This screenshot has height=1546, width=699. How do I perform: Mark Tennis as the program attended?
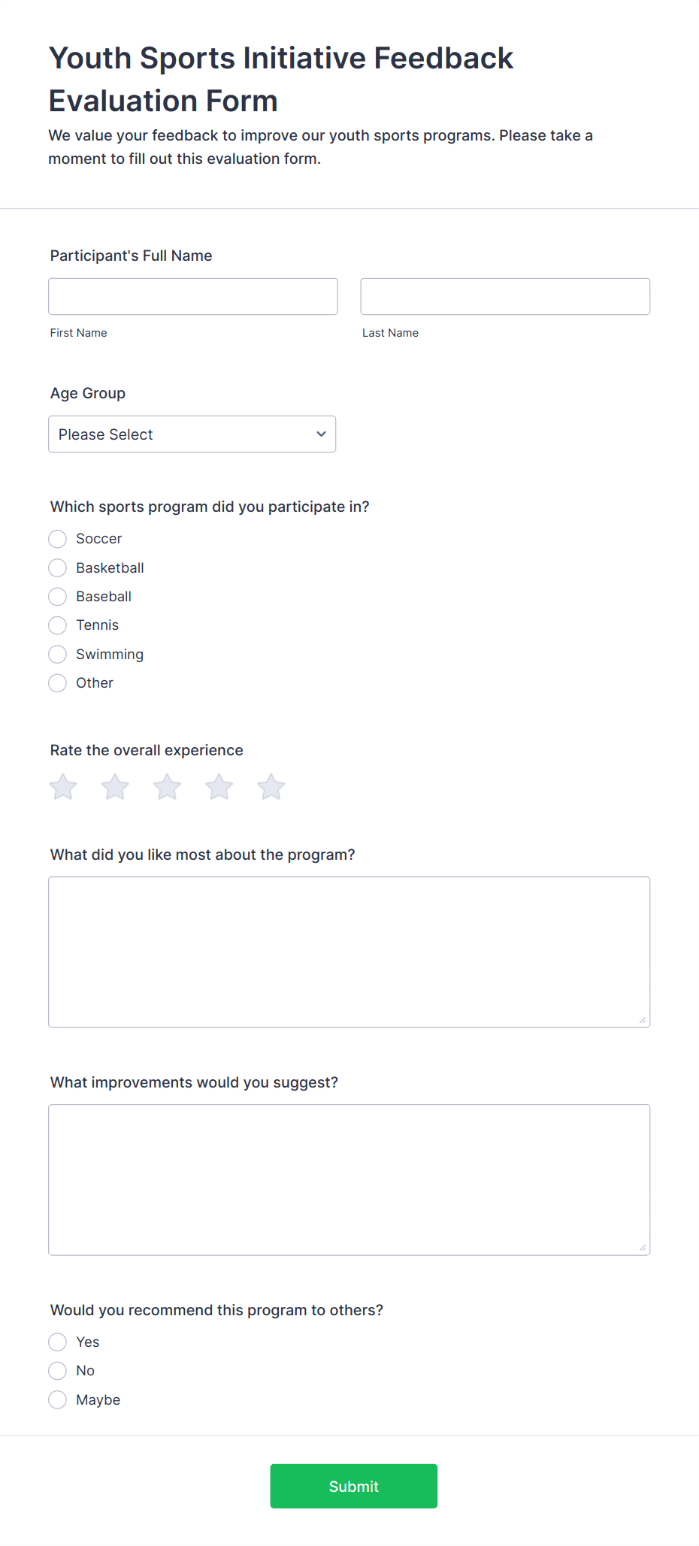point(58,625)
